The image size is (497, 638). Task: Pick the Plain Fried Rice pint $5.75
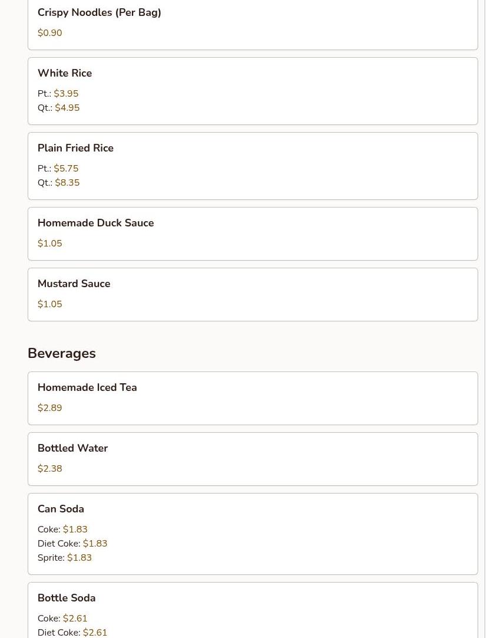tap(65, 169)
